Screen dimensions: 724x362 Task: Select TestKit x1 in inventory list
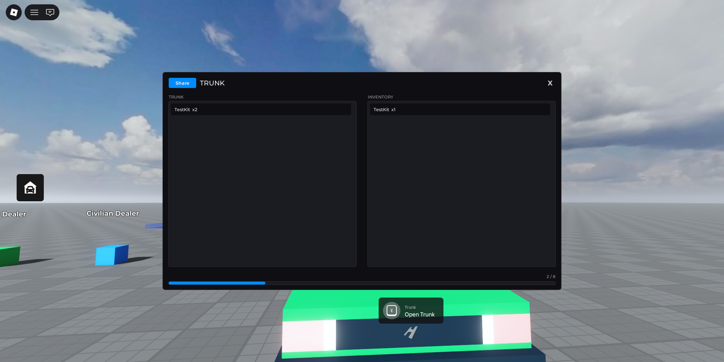(460, 109)
